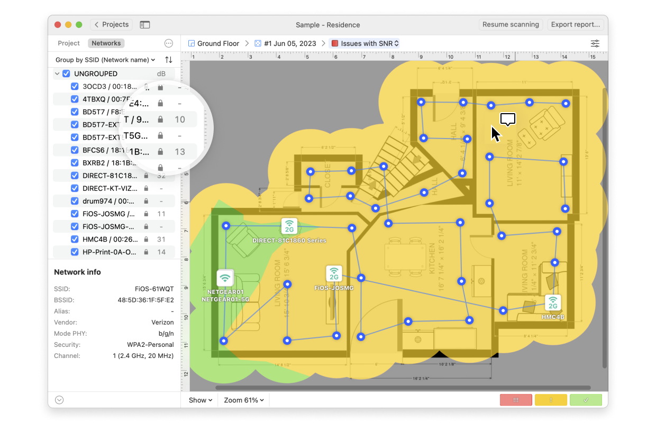Expand the bottom-left circled chevron button
Screen dimensions: 656x423
(x=59, y=400)
